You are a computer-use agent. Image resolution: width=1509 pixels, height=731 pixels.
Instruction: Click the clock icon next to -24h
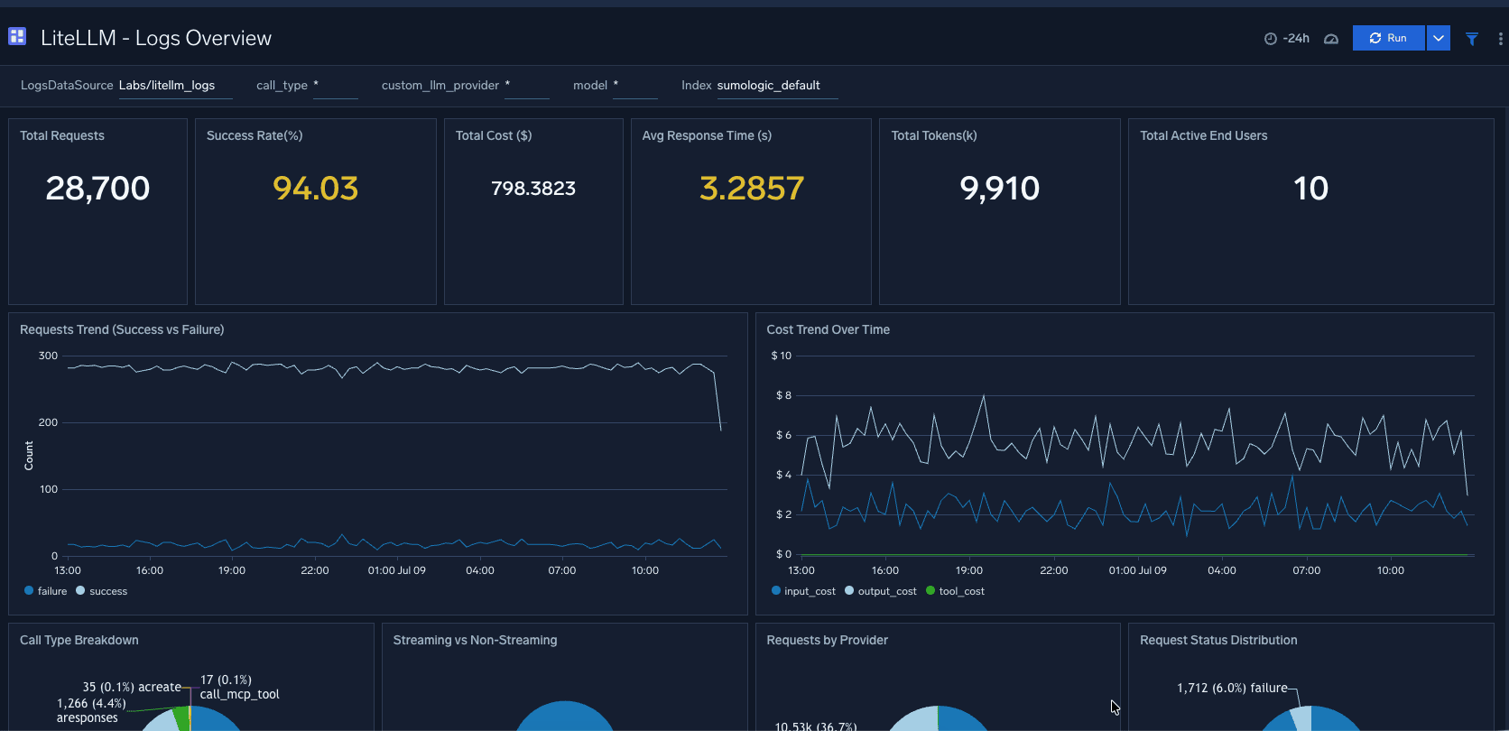pos(1271,39)
